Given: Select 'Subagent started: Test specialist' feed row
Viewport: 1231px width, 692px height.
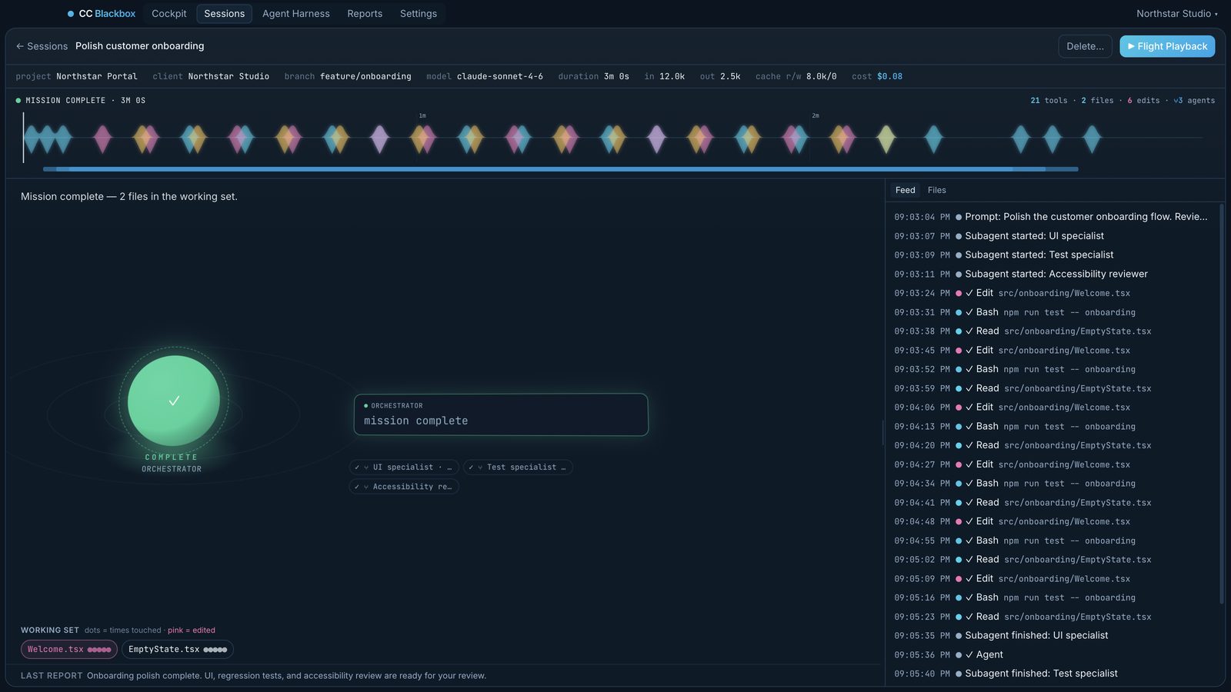Looking at the screenshot, I should click(1051, 255).
